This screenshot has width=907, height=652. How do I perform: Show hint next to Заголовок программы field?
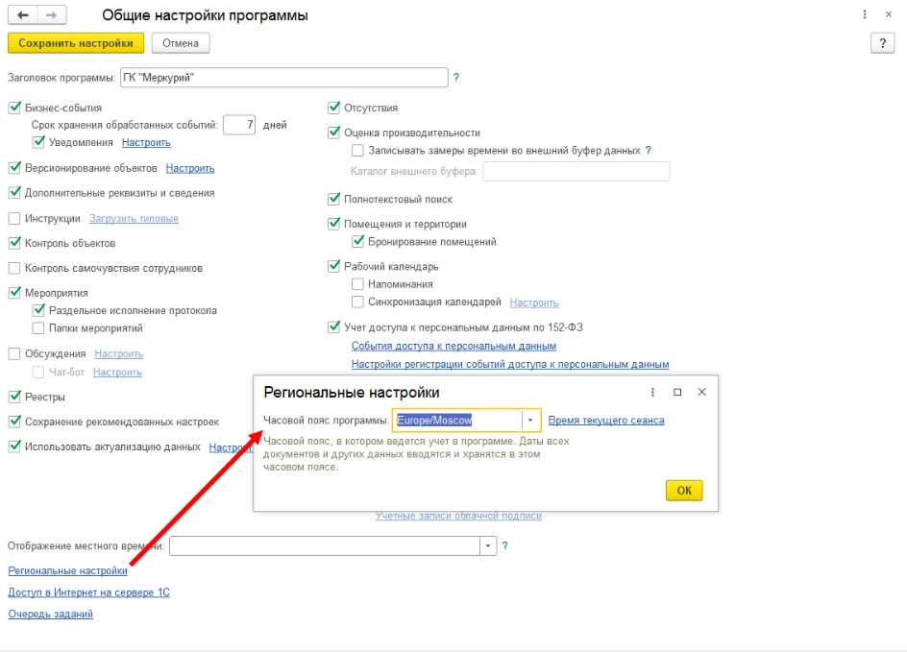point(456,78)
